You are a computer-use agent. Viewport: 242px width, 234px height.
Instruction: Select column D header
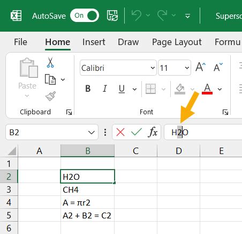point(179,151)
